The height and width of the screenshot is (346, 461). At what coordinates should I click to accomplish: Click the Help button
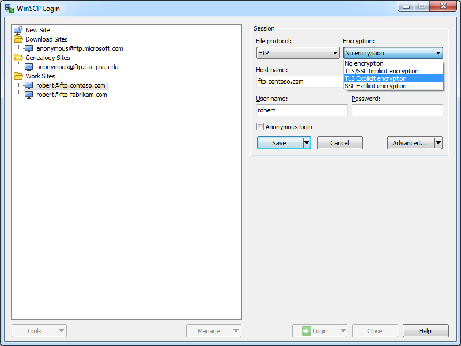425,331
